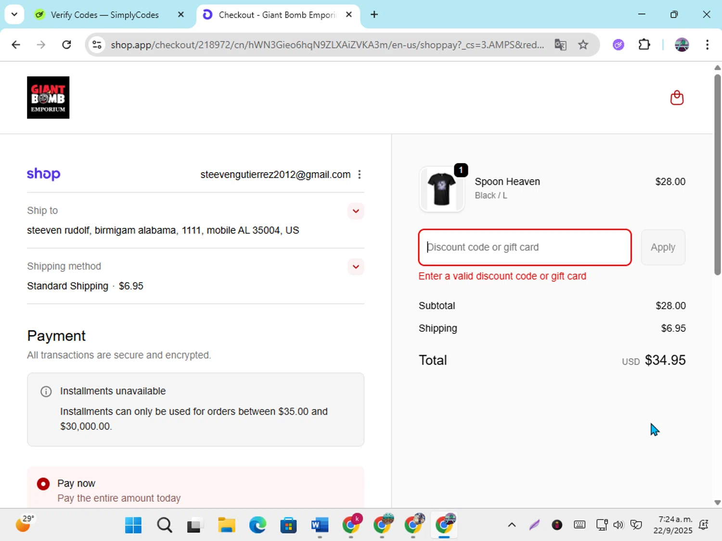Open taskbar Search
This screenshot has height=541, width=722.
point(164,525)
